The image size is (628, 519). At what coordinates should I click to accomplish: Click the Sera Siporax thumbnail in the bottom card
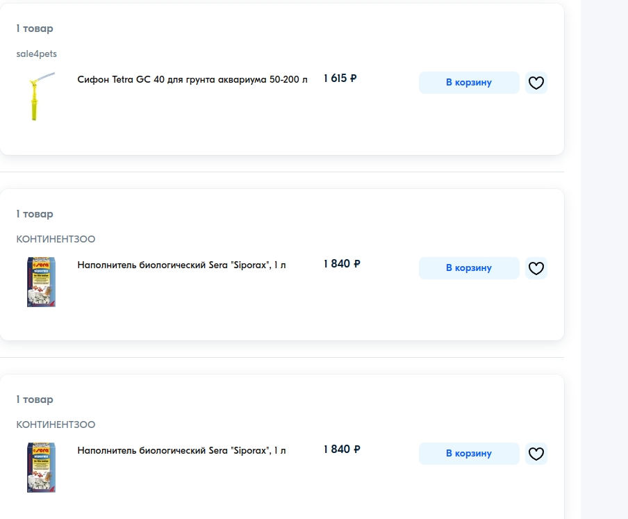(41, 467)
